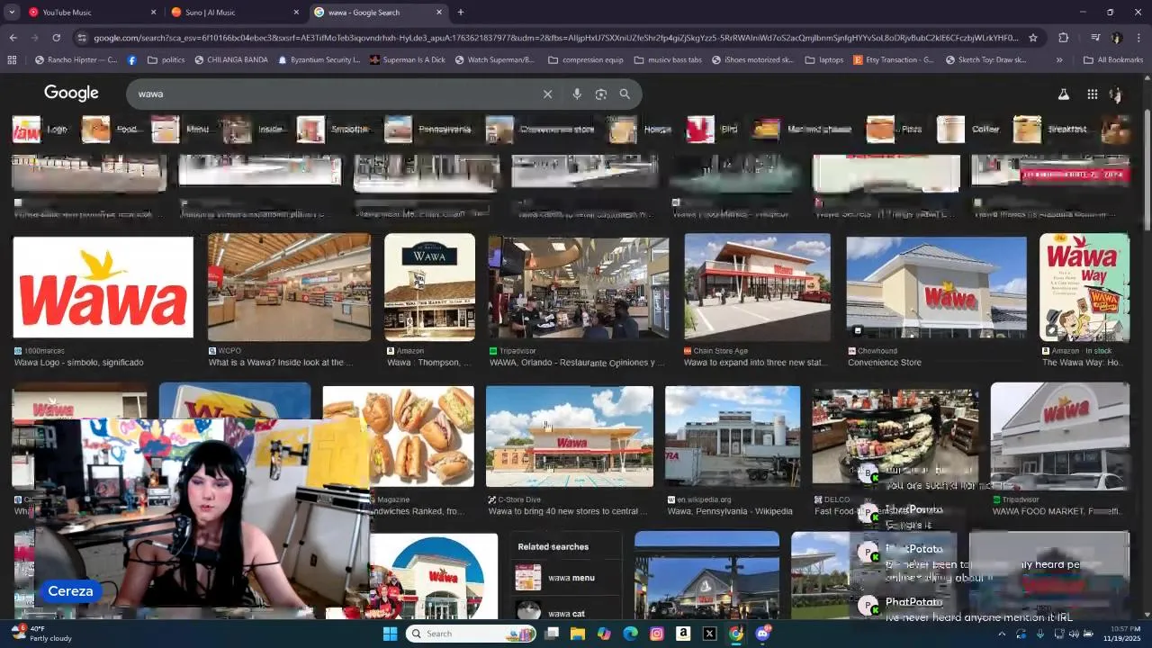Filter images by Pennsylvania chip
The image size is (1152, 648).
click(x=427, y=130)
